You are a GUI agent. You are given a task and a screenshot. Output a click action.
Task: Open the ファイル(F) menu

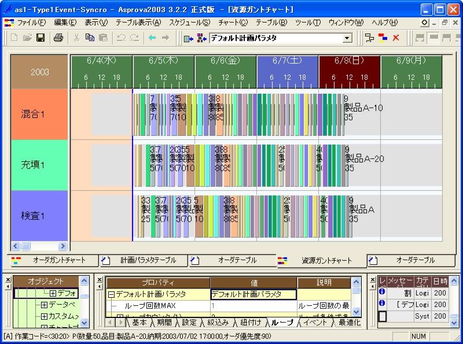(32, 23)
